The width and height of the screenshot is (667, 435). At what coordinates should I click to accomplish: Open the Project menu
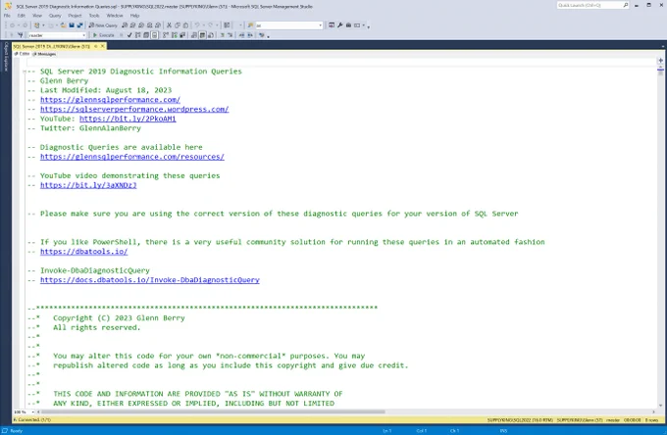(75, 16)
